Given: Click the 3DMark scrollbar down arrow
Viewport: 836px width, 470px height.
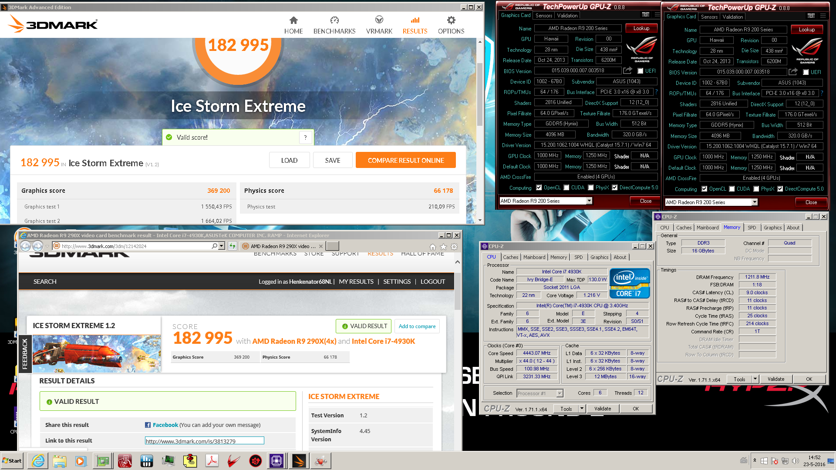Looking at the screenshot, I should coord(480,220).
